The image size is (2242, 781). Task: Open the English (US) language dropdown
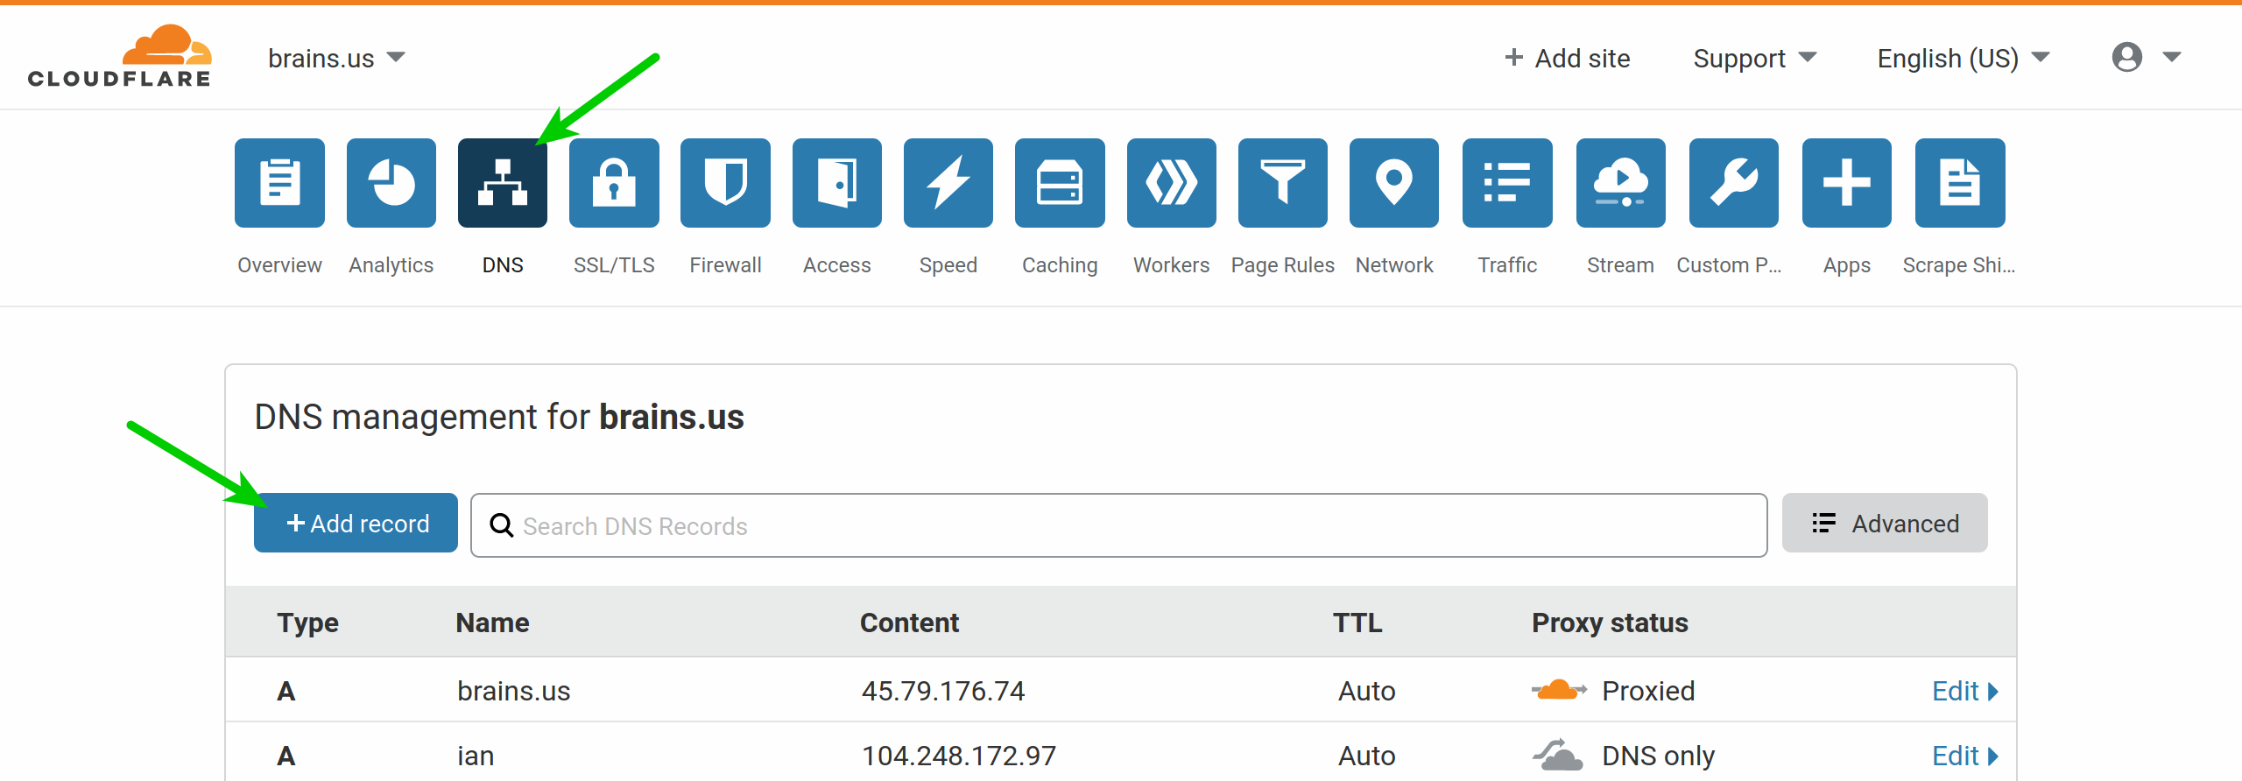click(1964, 58)
